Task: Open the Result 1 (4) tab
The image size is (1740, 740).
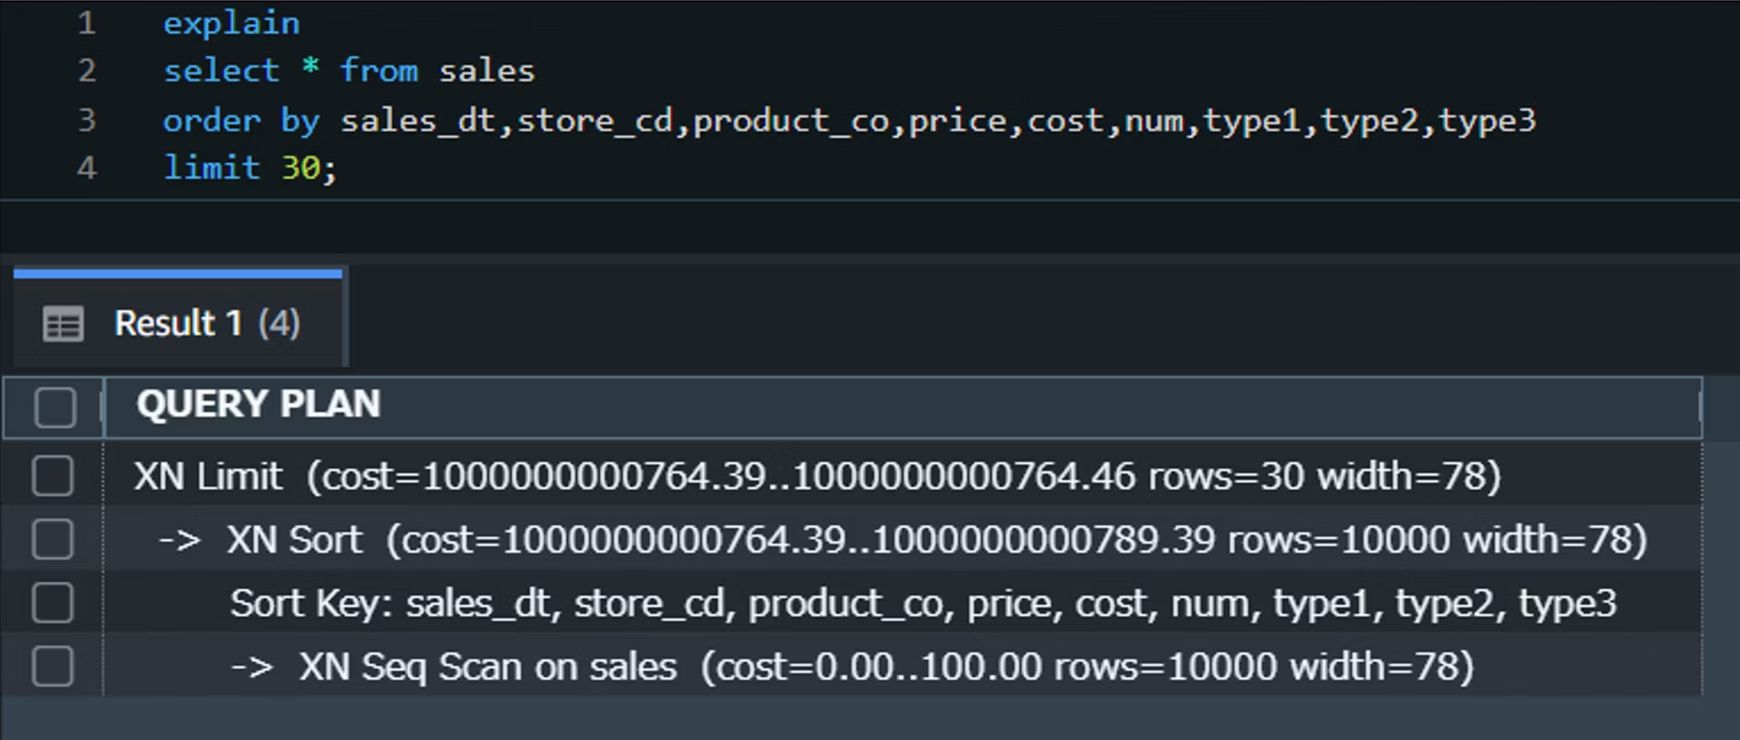Action: click(178, 321)
